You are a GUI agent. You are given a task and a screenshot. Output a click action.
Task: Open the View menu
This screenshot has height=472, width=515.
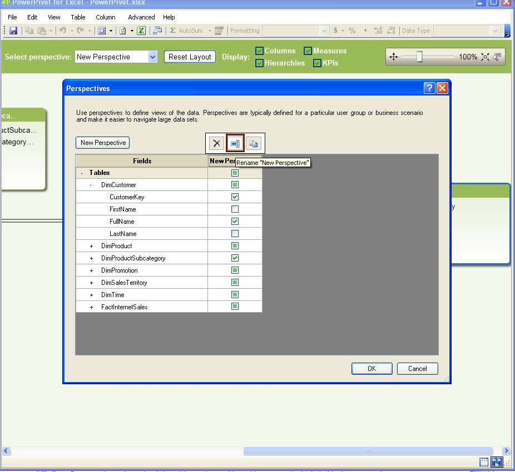(x=54, y=17)
